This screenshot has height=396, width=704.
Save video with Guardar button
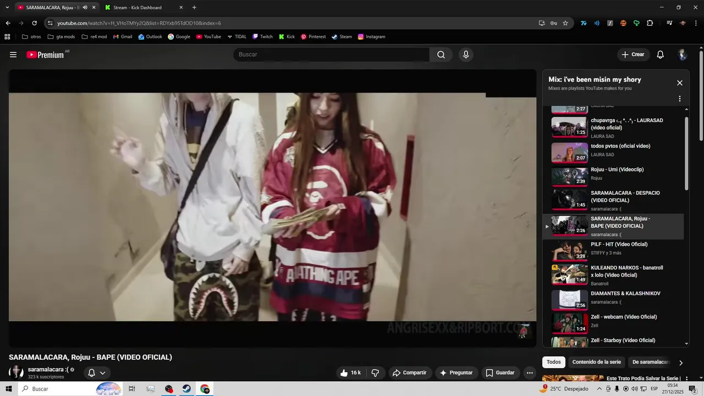(500, 373)
